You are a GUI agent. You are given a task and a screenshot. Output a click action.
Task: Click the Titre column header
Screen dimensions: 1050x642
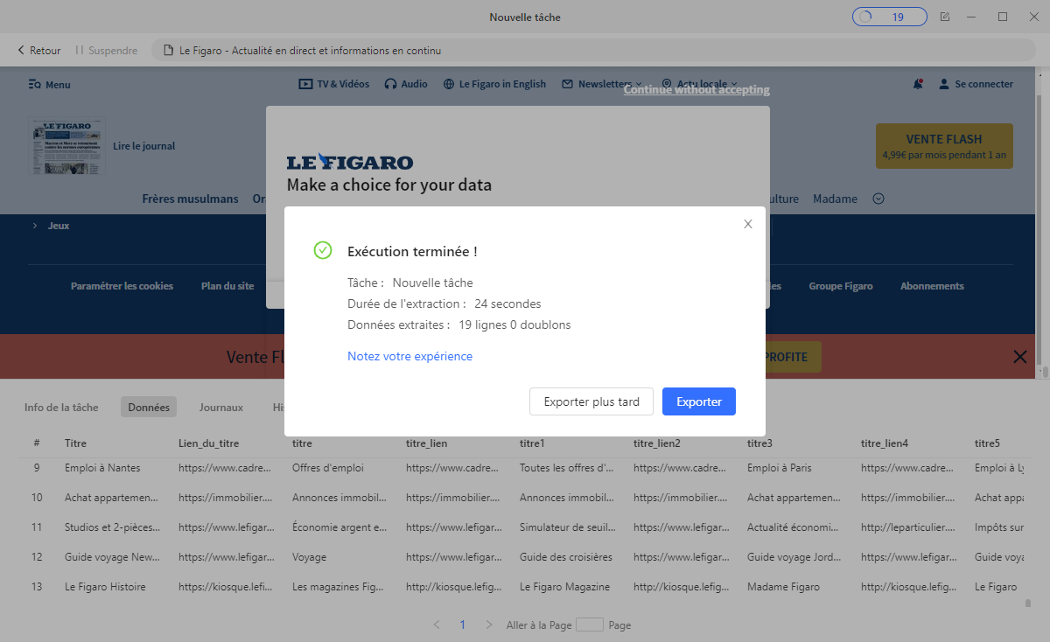click(75, 443)
